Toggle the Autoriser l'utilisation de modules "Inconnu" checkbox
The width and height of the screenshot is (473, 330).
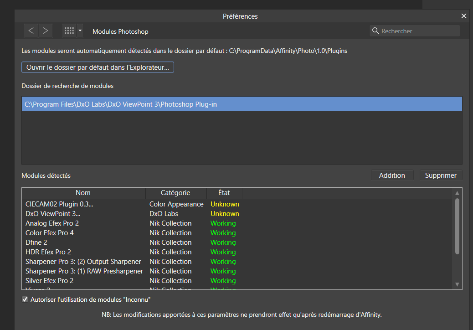click(25, 299)
